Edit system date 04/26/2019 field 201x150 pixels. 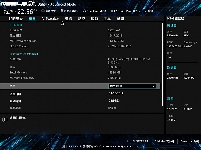pos(116,94)
